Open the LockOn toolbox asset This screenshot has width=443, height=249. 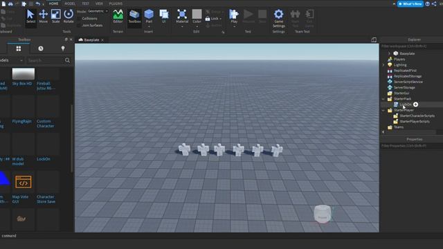[x=43, y=159]
